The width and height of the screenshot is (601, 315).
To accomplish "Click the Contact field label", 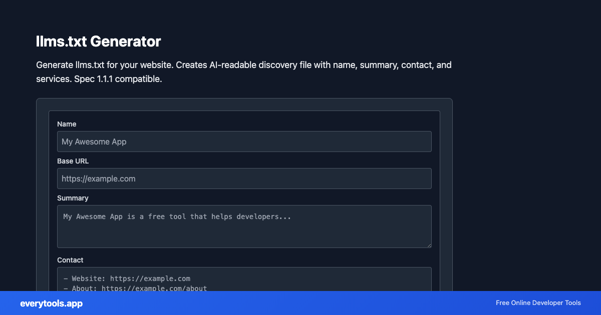I will tap(70, 260).
